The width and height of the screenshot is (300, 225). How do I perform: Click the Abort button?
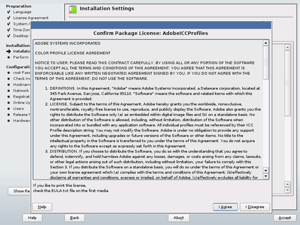click(x=179, y=218)
